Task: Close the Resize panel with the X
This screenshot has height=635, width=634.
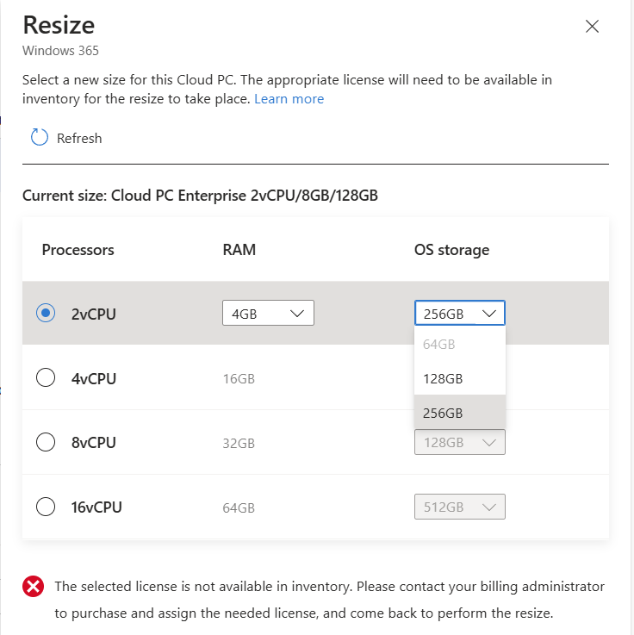Action: pos(592,27)
